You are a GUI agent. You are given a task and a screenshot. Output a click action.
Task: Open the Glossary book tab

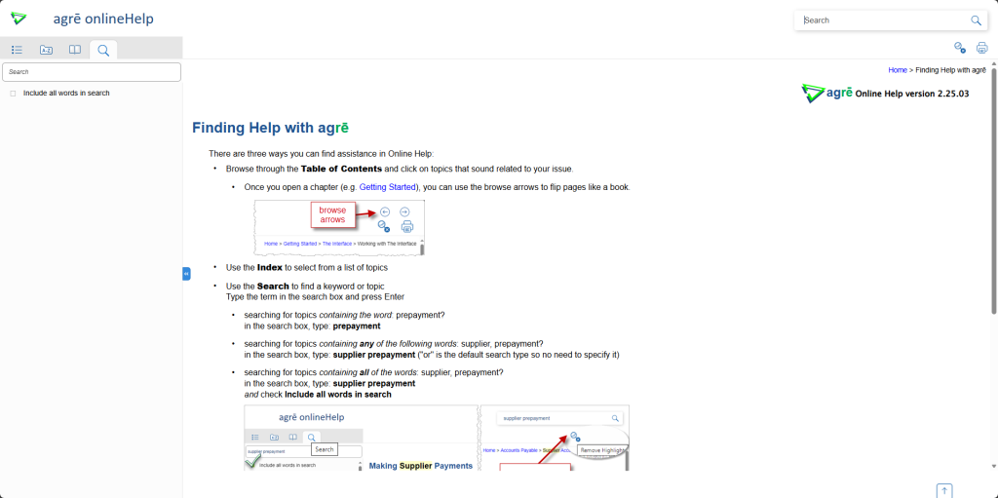point(75,50)
